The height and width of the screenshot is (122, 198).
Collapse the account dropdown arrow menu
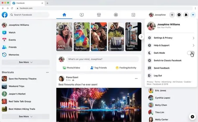click(193, 15)
